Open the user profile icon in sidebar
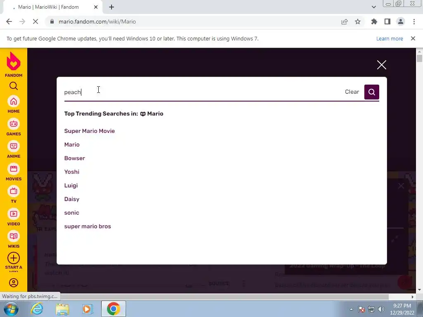 pyautogui.click(x=14, y=283)
